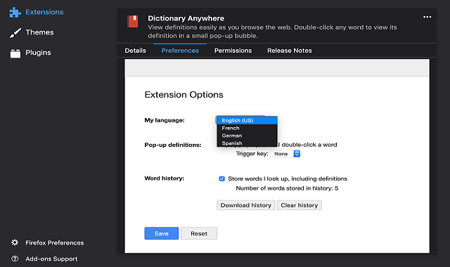Click 'Number of words stored in history: 5' text
The width and height of the screenshot is (450, 267).
[x=287, y=188]
